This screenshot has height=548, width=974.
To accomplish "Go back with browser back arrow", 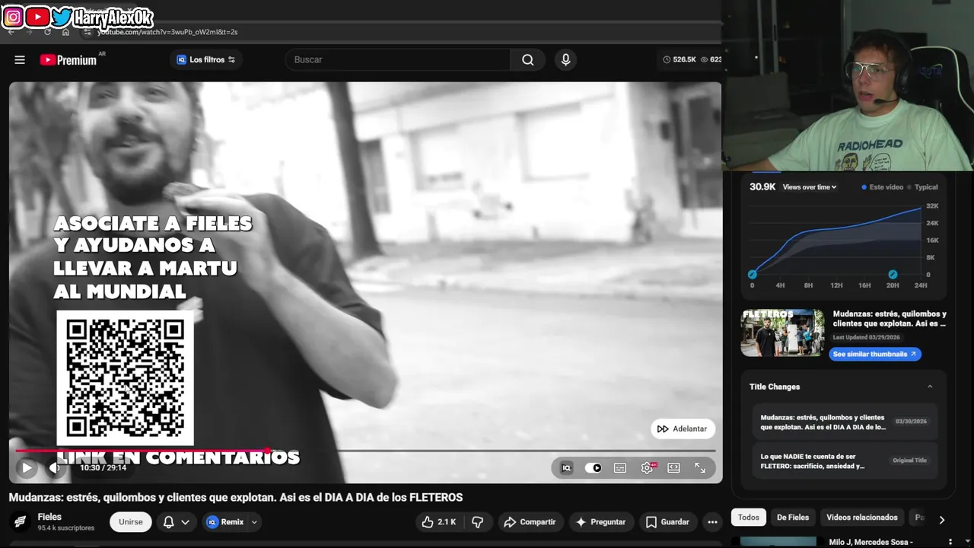I will tap(11, 32).
